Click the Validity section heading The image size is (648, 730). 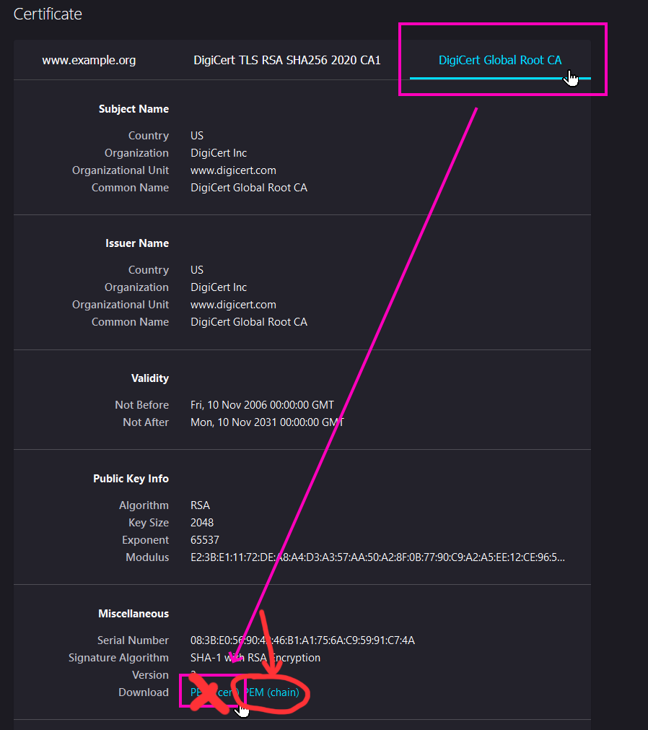(150, 378)
